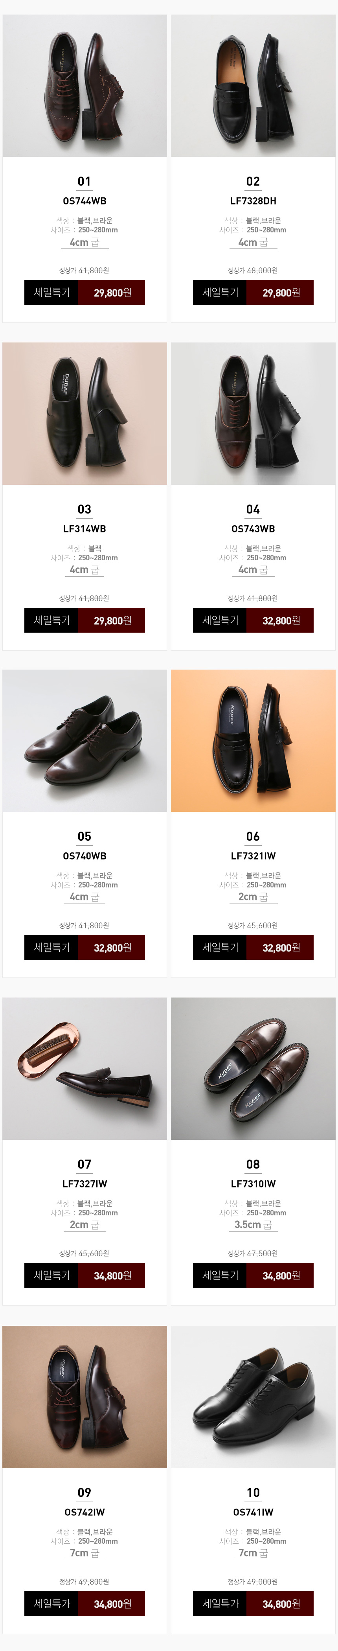Select the LF314WB shoe thumbnail
Screen dimensions: 338x1651
[84, 413]
